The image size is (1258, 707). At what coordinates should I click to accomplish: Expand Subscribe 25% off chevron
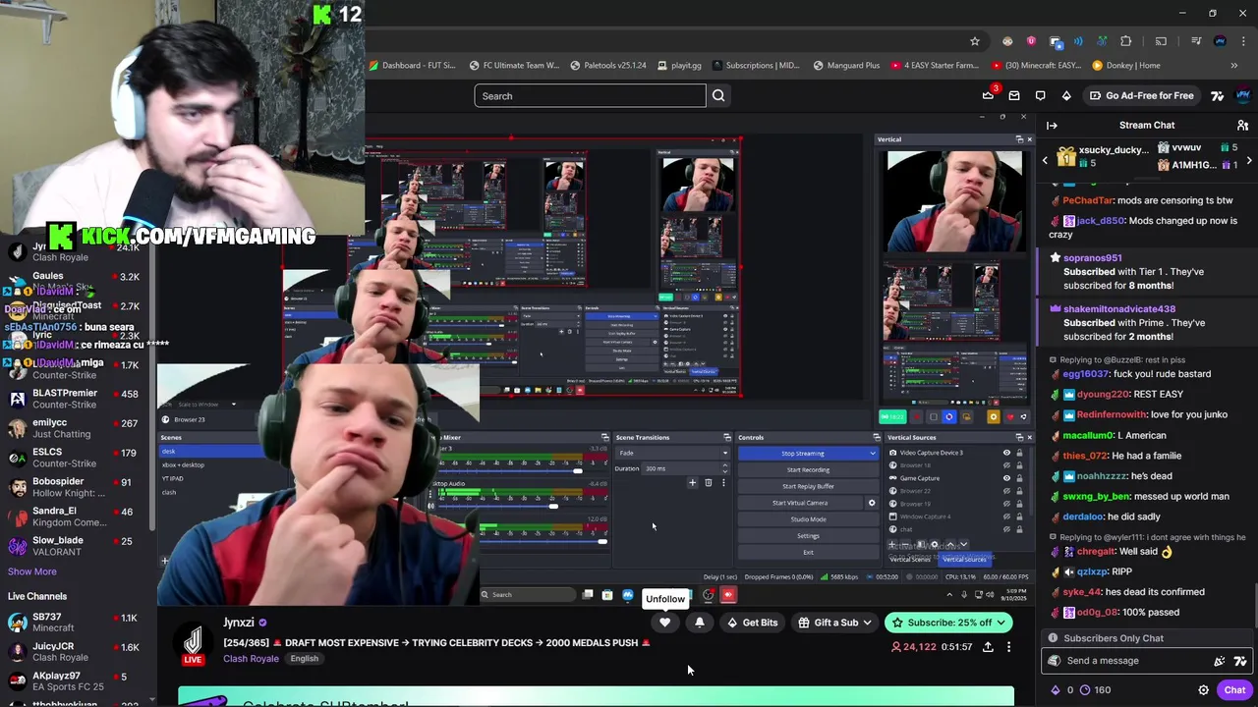pyautogui.click(x=1001, y=623)
